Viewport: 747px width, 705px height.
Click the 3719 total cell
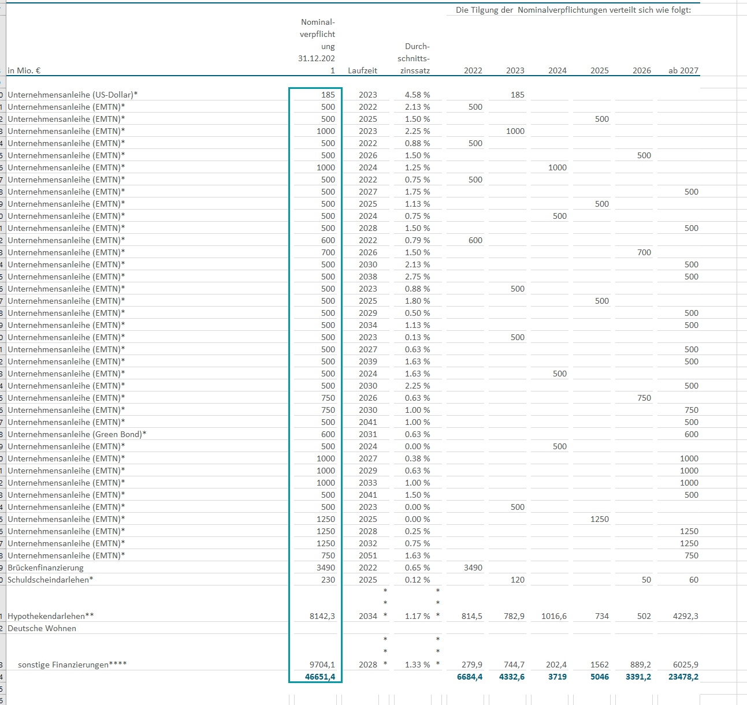[558, 677]
